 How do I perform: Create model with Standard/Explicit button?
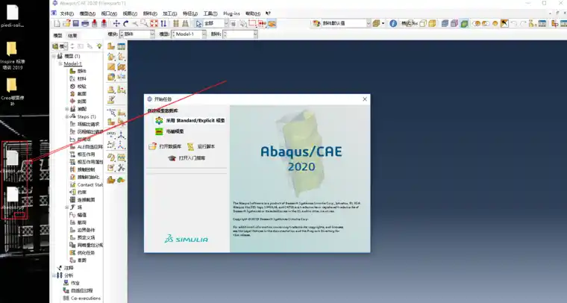[189, 120]
